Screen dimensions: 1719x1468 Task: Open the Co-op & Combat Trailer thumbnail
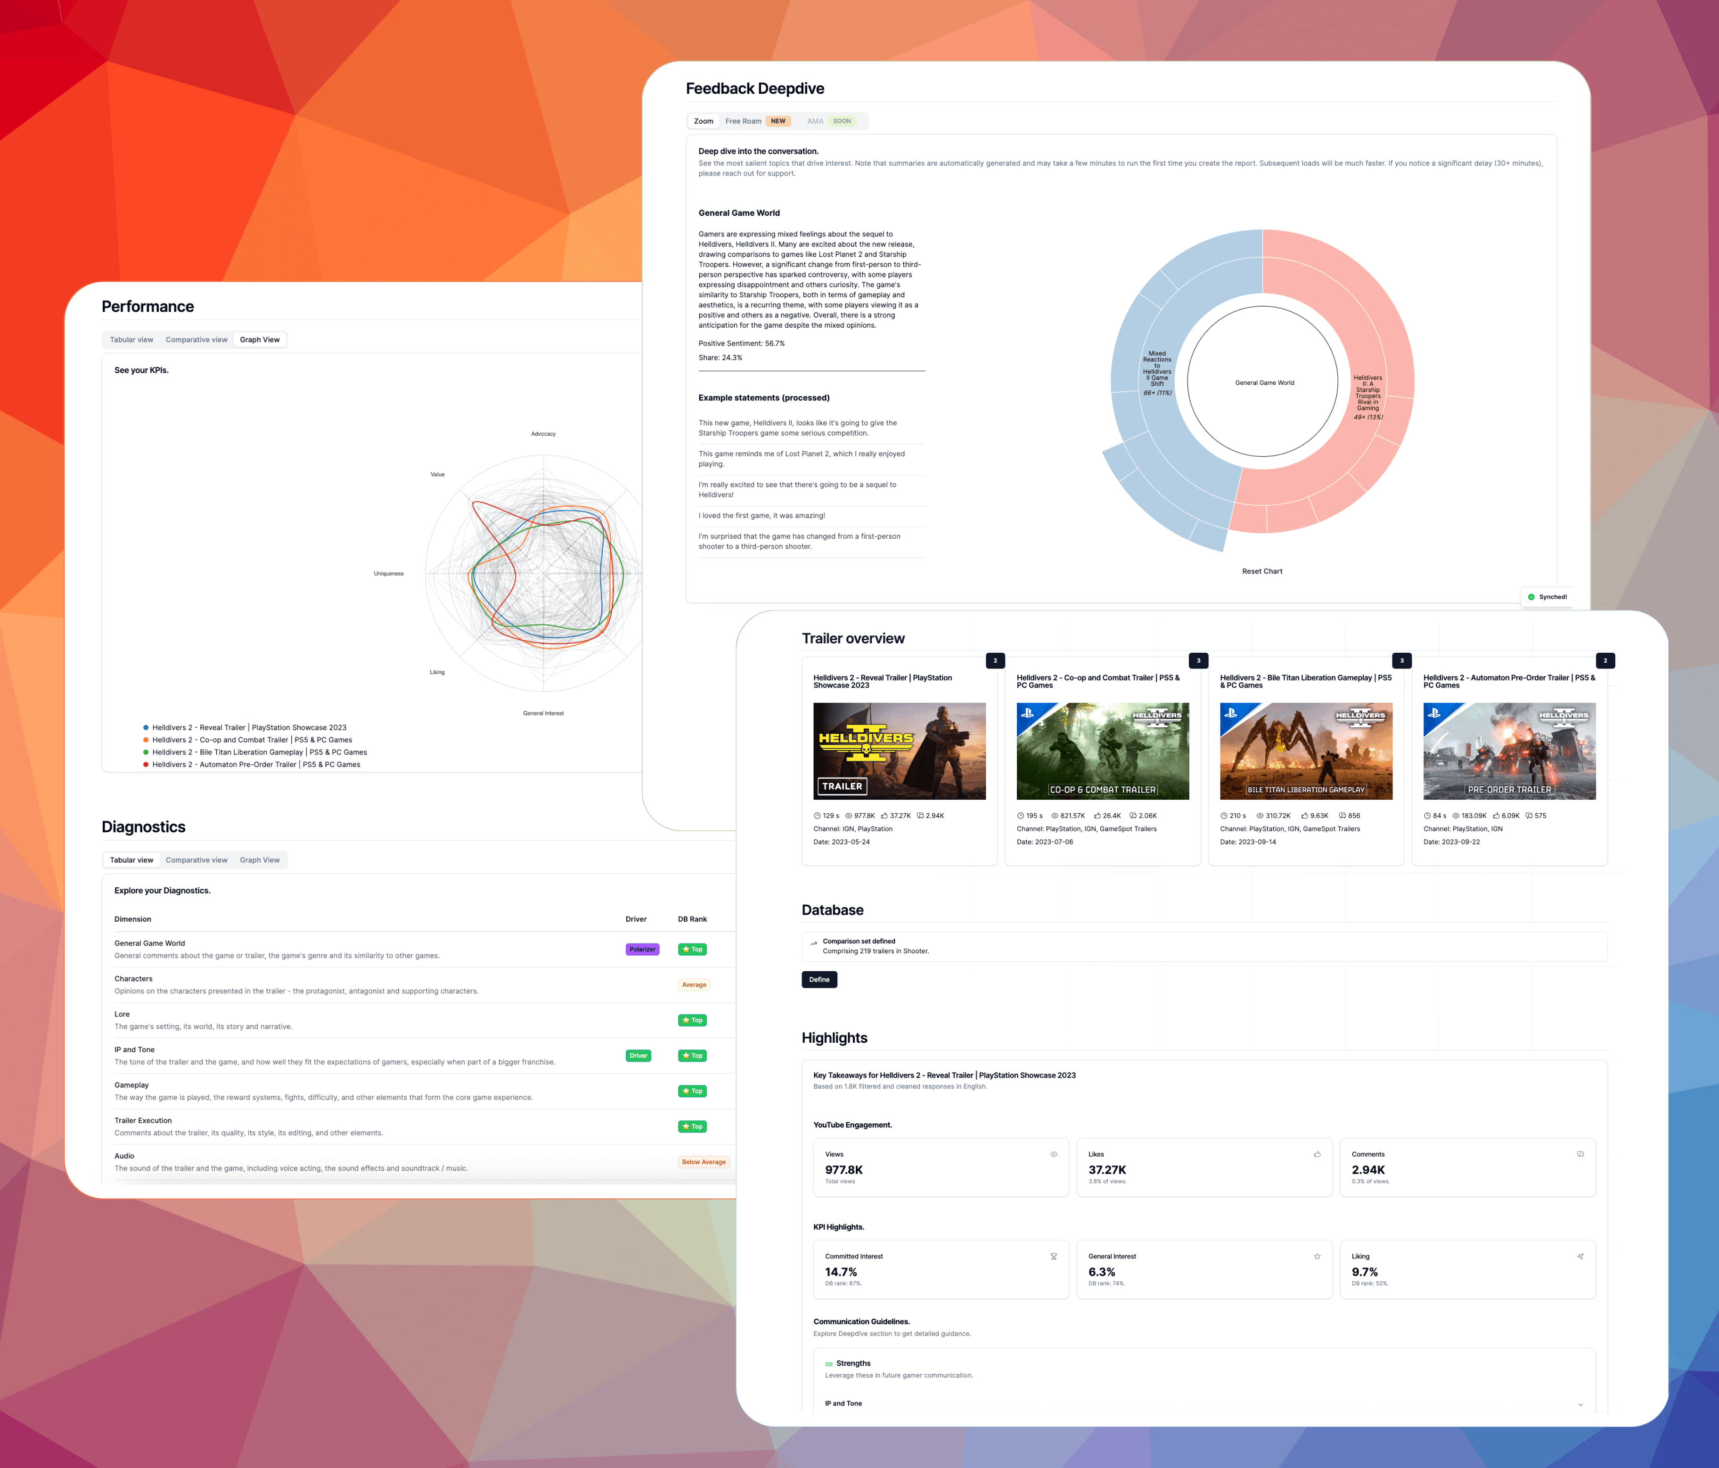tap(1103, 751)
